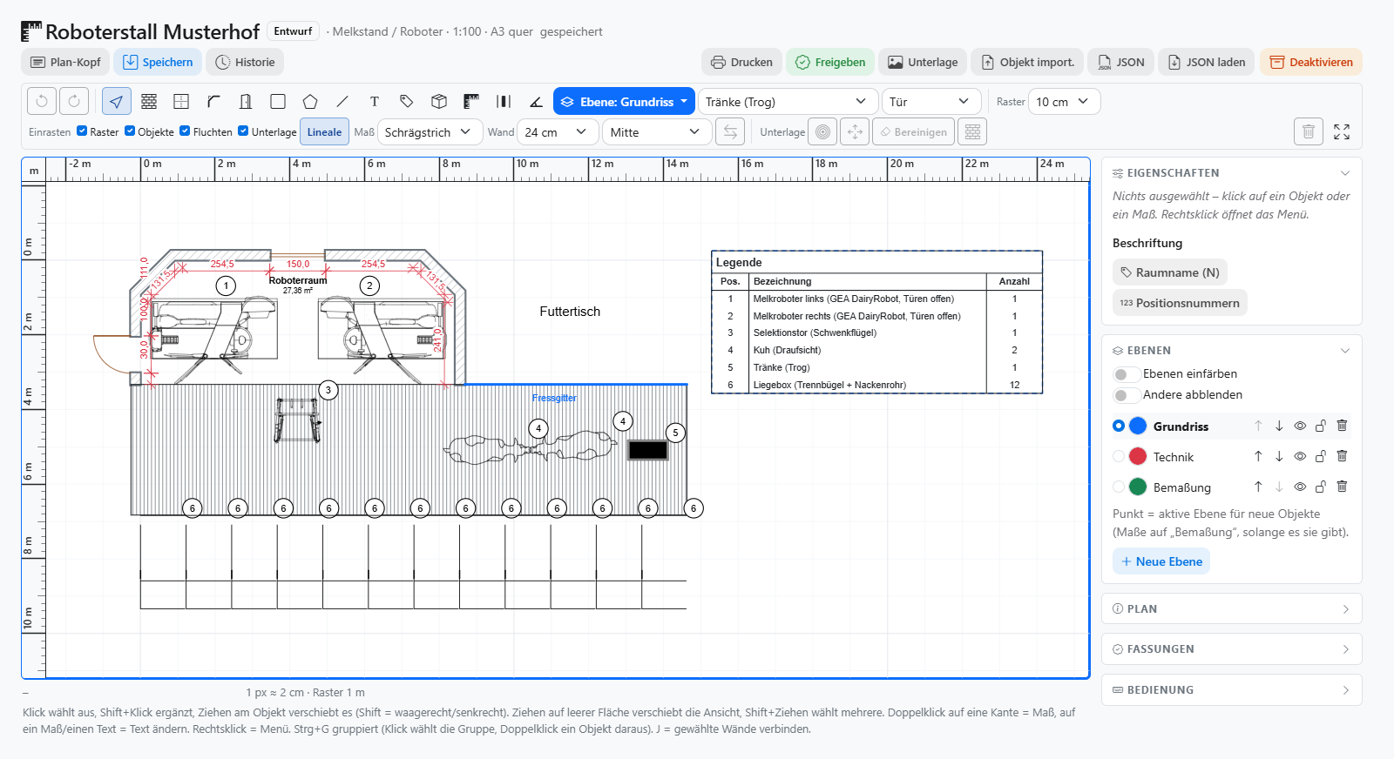
Task: Expand the Fassungen panel
Action: coord(1231,649)
